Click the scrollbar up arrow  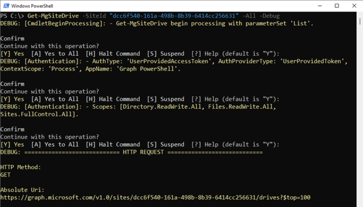point(358,16)
